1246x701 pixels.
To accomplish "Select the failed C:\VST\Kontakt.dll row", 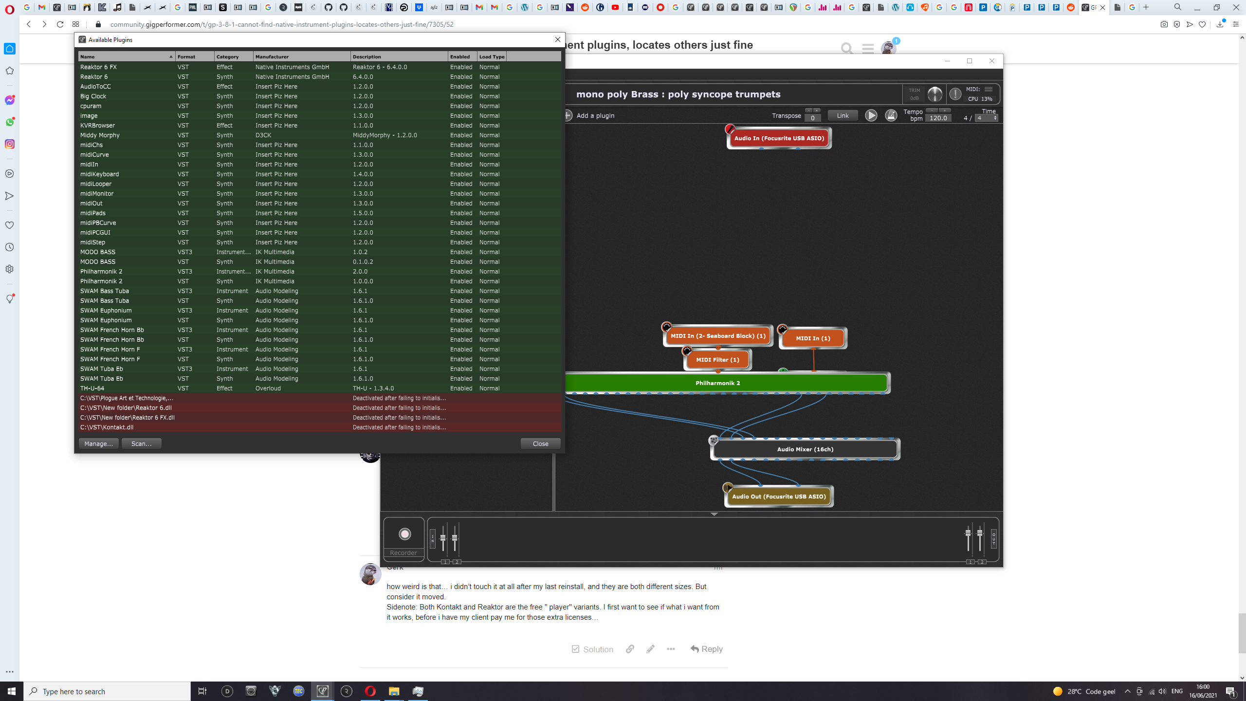I will (x=320, y=427).
